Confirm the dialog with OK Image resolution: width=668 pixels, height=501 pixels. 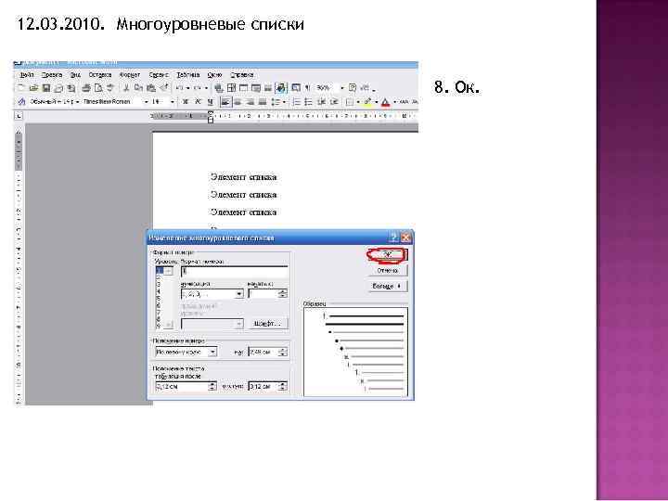point(387,255)
